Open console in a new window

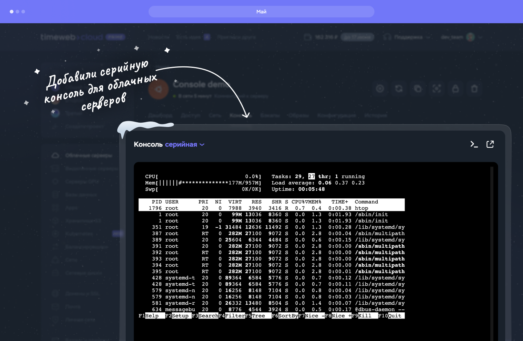[x=490, y=144]
